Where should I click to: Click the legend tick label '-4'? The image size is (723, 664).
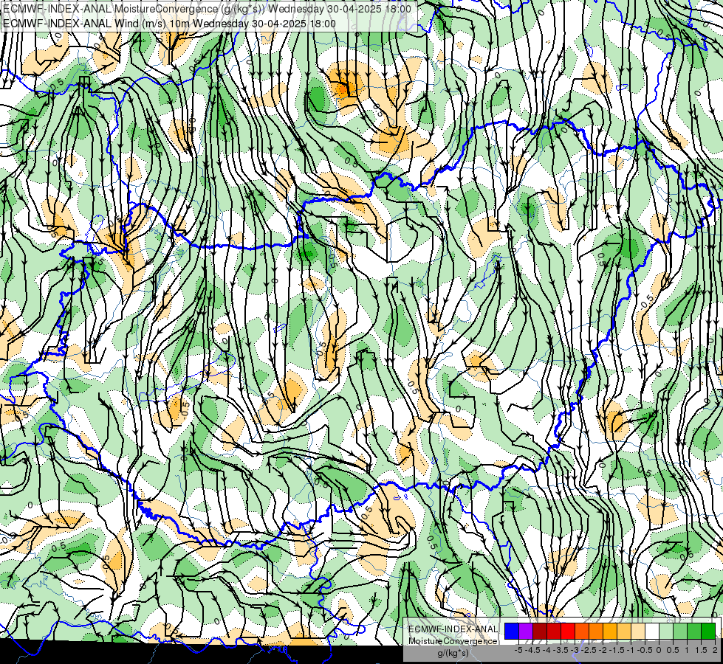pos(546,650)
